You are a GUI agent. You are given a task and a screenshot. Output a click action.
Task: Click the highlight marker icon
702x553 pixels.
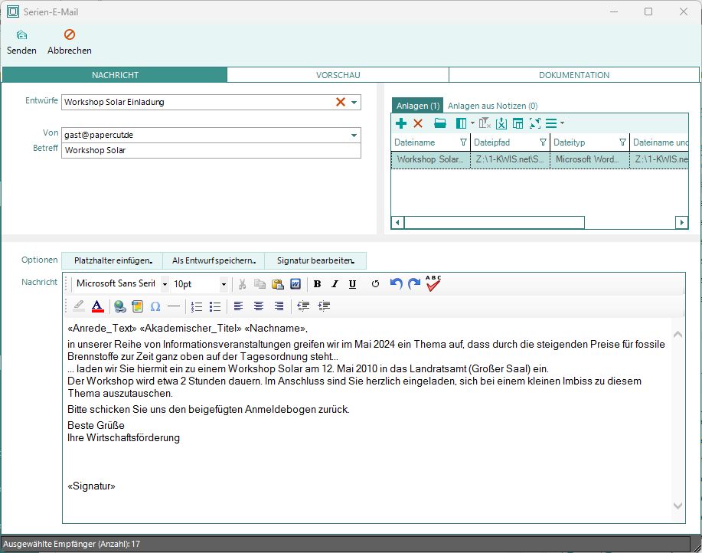click(78, 306)
